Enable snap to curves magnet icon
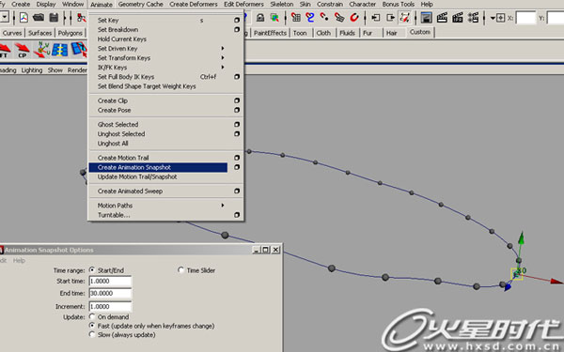 click(309, 17)
